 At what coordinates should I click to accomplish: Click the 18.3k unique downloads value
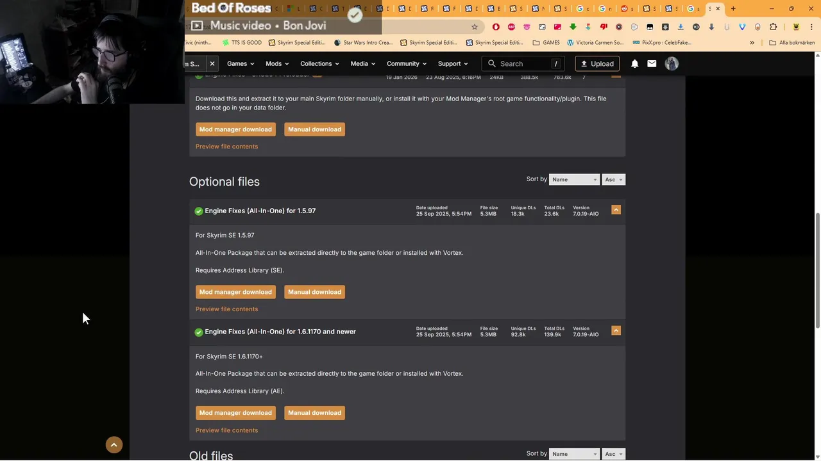click(518, 214)
